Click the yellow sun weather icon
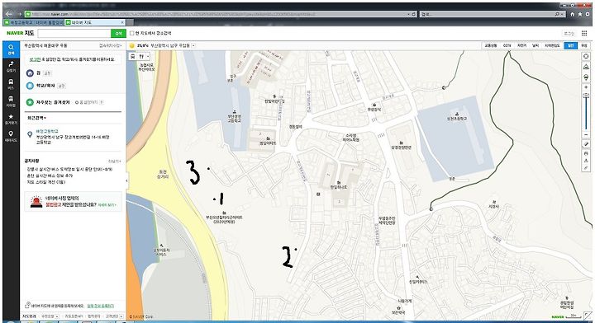Image resolution: width=595 pixels, height=323 pixels. (131, 45)
